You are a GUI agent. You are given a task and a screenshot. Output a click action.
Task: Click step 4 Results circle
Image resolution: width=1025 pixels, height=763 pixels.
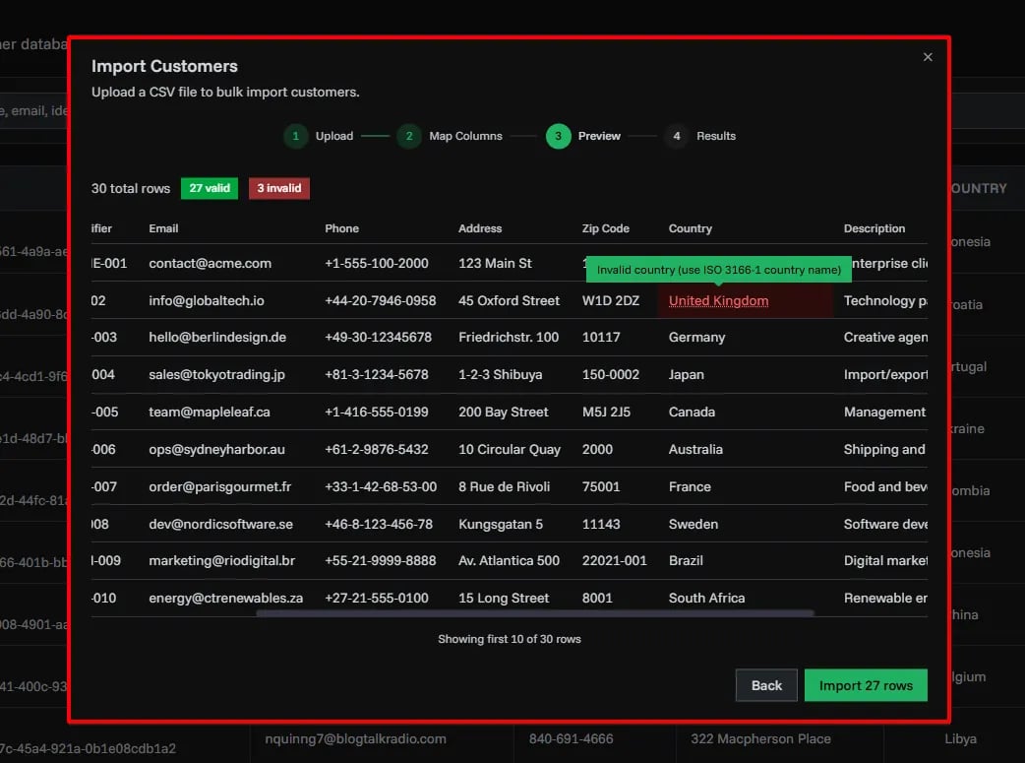(675, 136)
